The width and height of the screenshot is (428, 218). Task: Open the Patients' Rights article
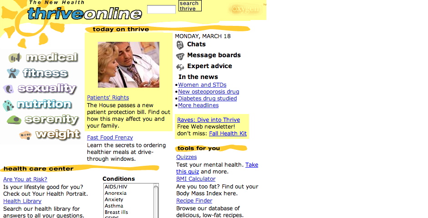coord(108,98)
